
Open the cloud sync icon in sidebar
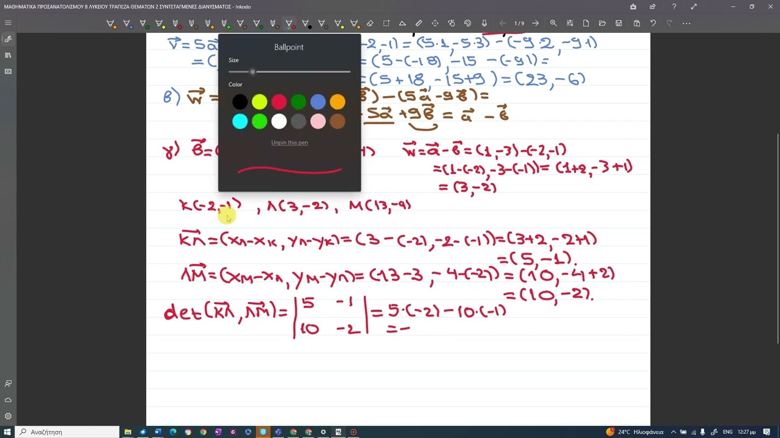point(8,400)
